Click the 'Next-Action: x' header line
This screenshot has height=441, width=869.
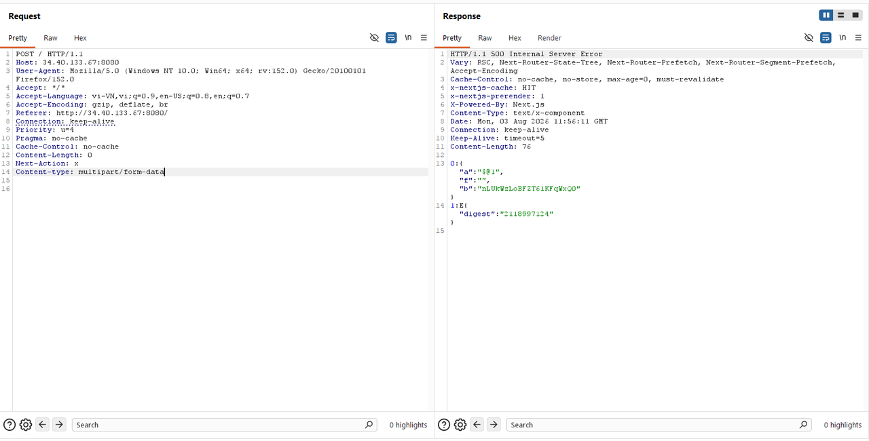pos(47,164)
